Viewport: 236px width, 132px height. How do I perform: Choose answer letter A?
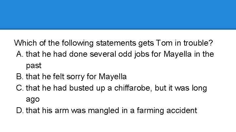20,54
